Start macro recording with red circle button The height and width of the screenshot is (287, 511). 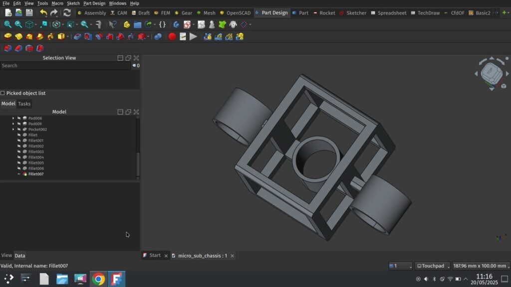[x=172, y=36]
